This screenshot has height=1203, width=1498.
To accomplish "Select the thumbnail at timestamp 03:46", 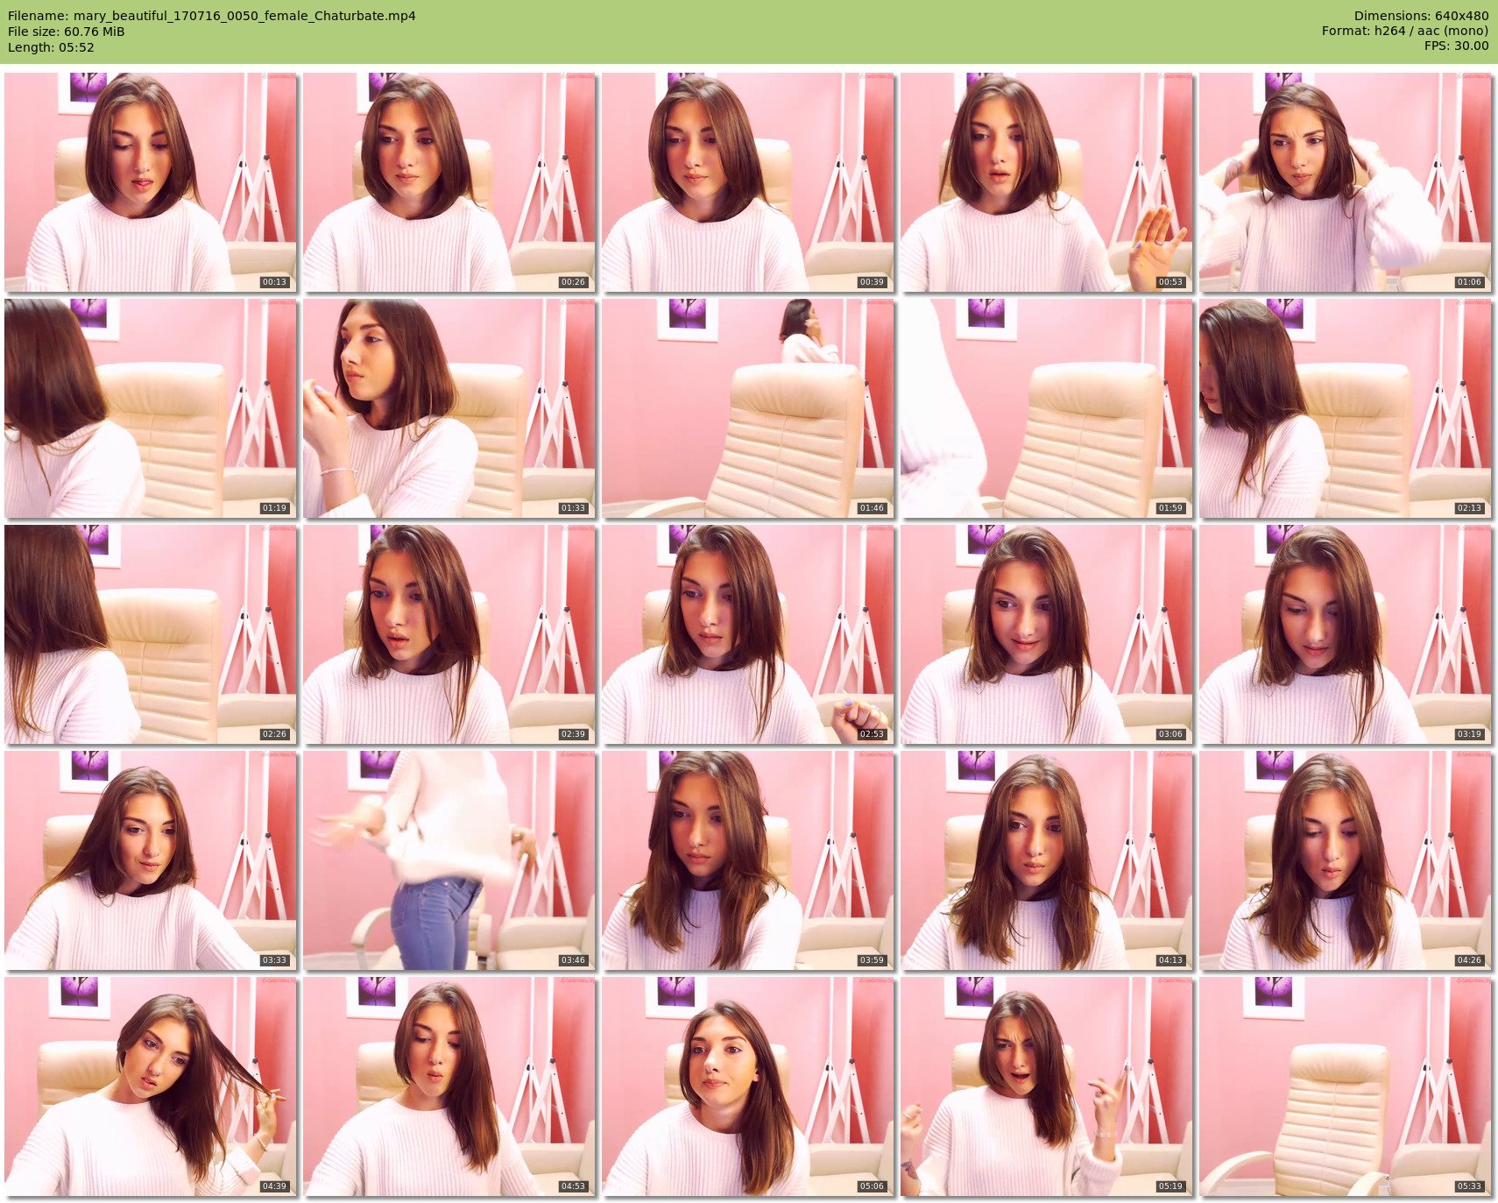I will (449, 860).
